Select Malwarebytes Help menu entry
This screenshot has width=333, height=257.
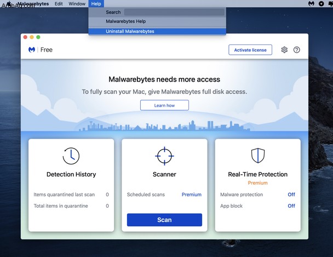(157, 21)
